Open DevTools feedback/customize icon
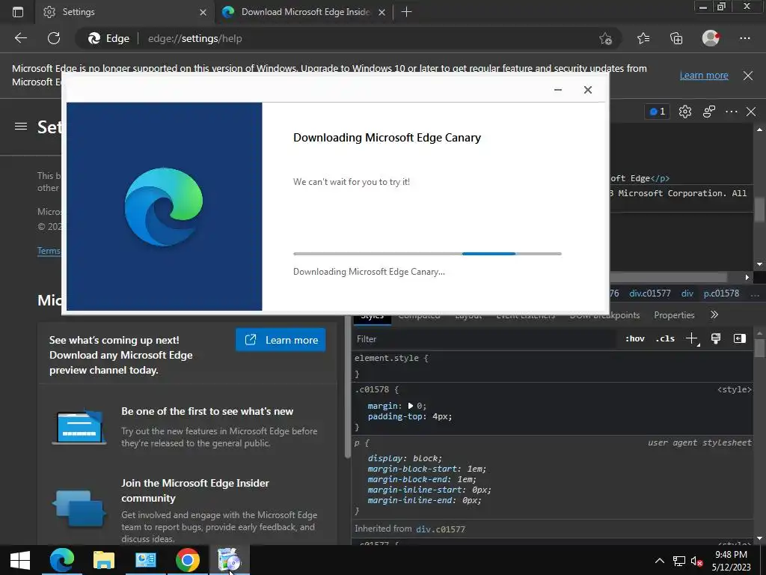The height and width of the screenshot is (575, 766). [x=709, y=112]
